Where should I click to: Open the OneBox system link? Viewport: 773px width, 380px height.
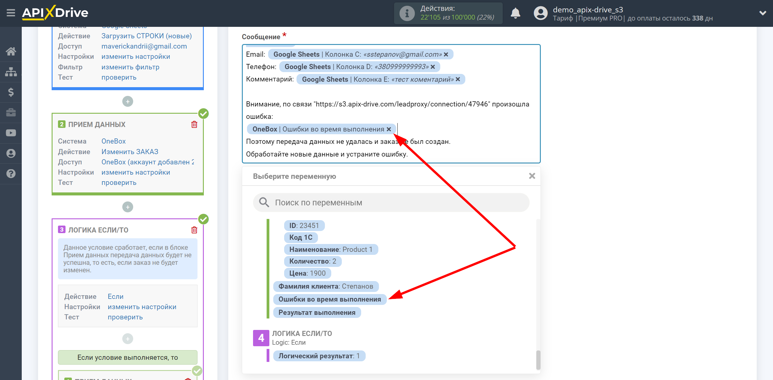pos(113,141)
